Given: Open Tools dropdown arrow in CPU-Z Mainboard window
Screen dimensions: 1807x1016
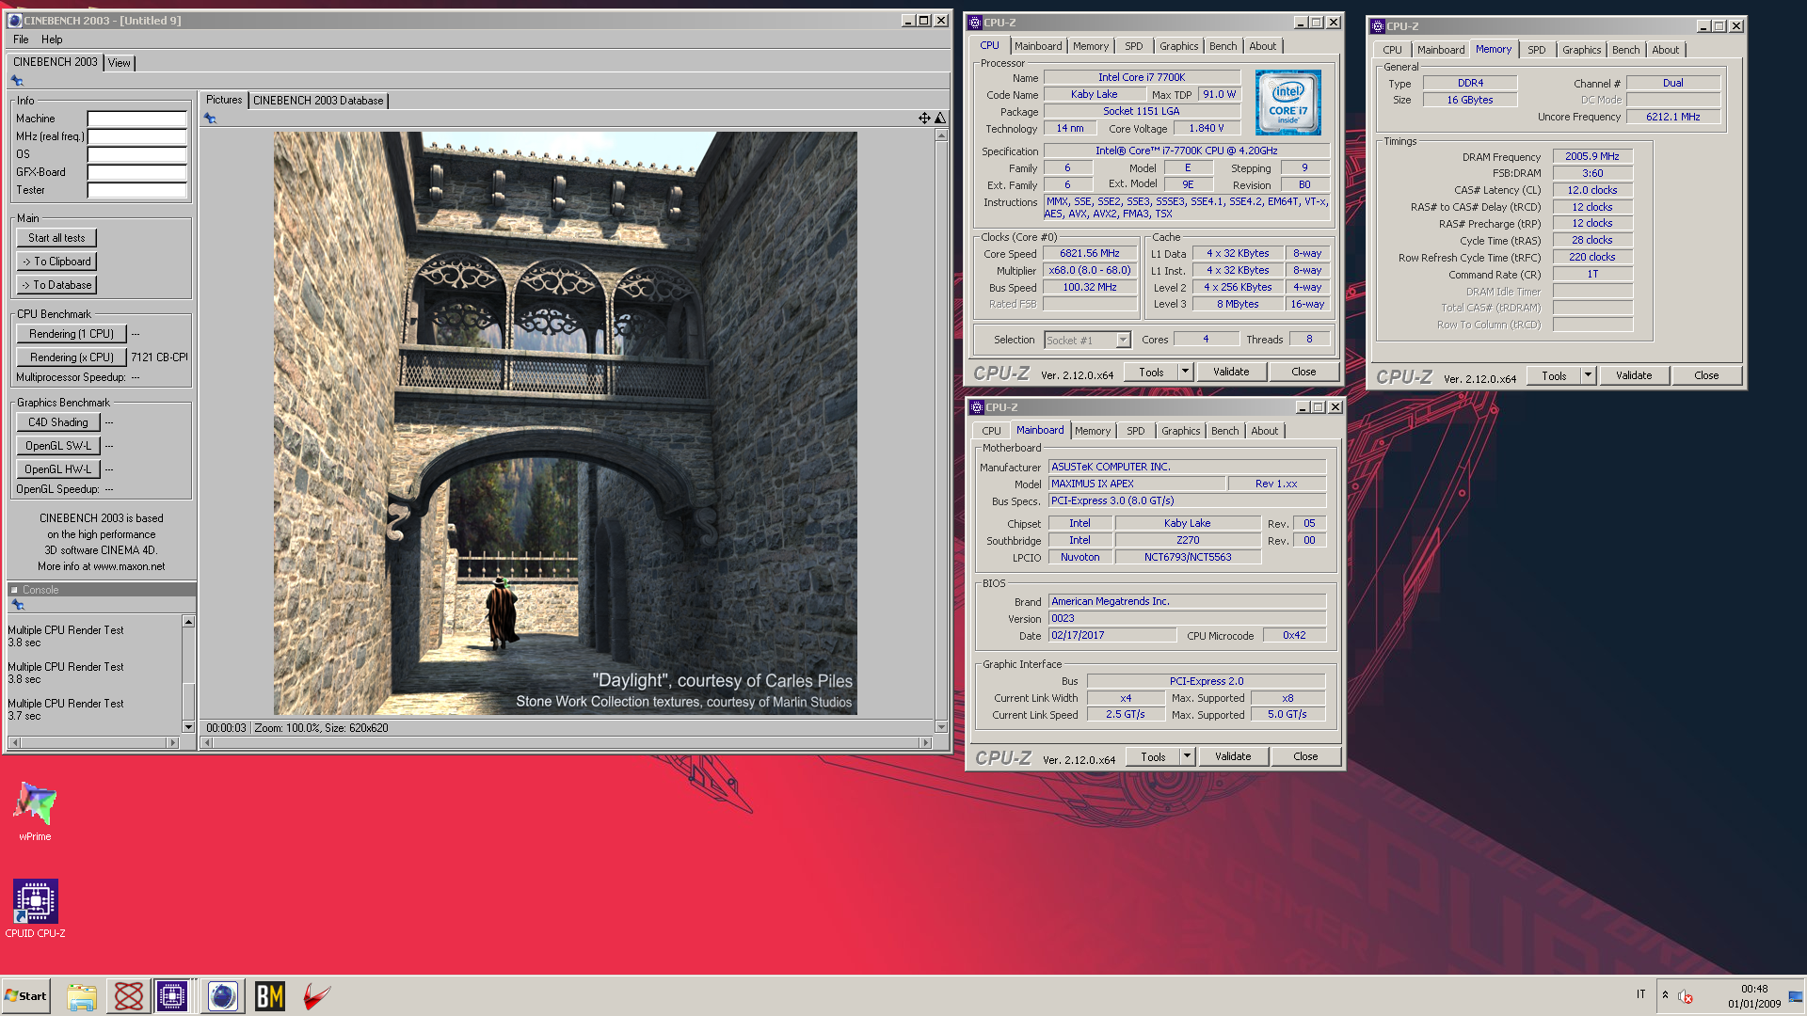Looking at the screenshot, I should pos(1187,756).
